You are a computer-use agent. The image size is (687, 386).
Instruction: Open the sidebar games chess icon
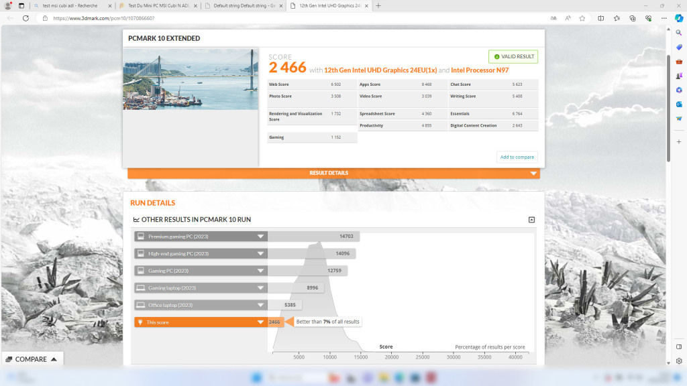pyautogui.click(x=679, y=76)
